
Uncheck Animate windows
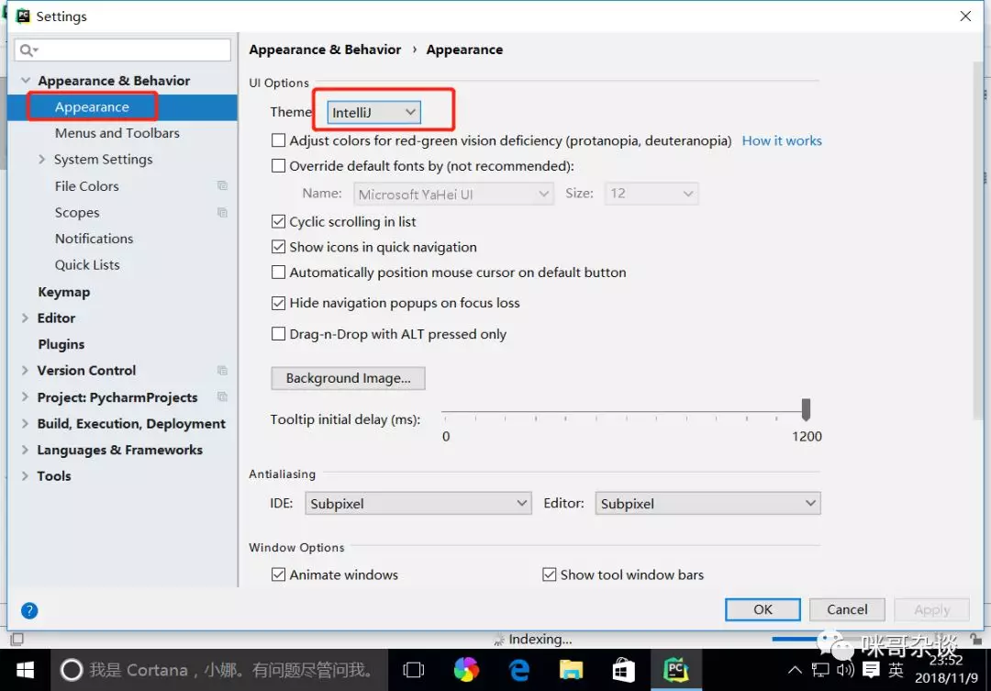278,574
